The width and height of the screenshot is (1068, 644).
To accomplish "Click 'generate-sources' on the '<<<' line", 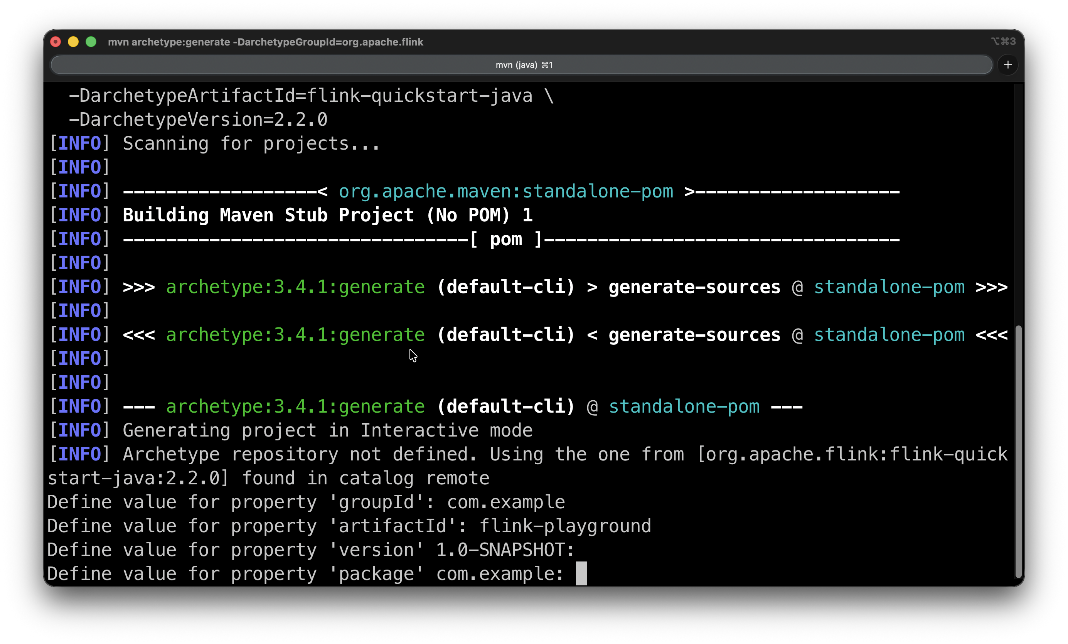I will pos(694,335).
